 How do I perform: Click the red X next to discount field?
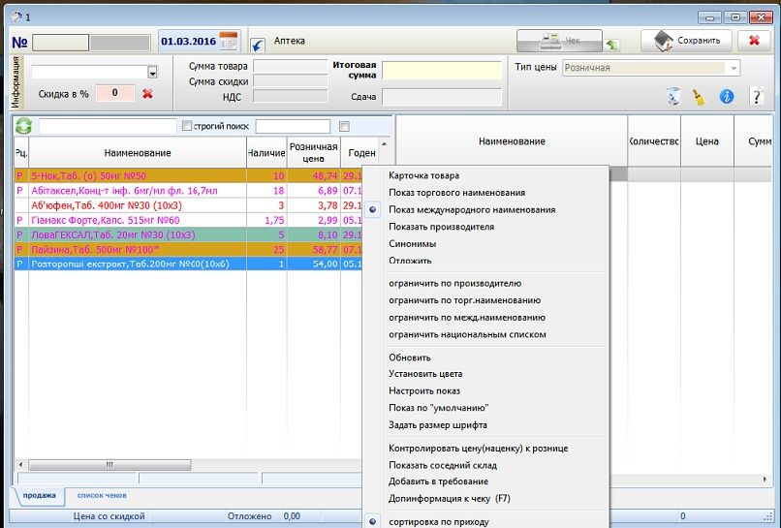[x=147, y=94]
